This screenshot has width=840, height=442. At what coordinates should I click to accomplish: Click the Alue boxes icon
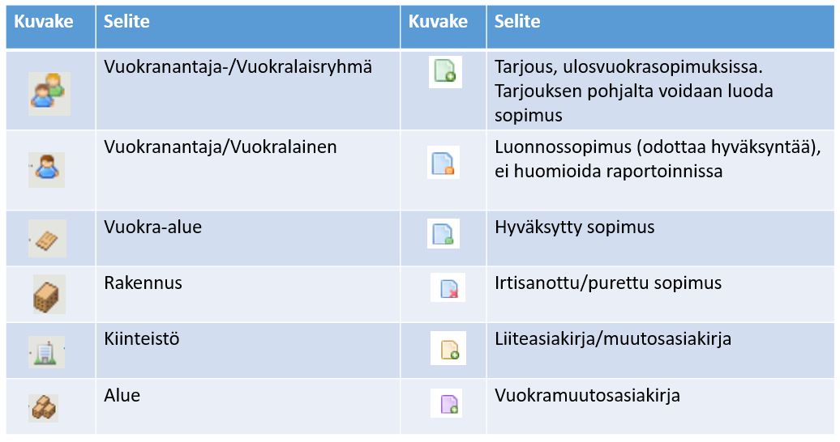click(44, 407)
